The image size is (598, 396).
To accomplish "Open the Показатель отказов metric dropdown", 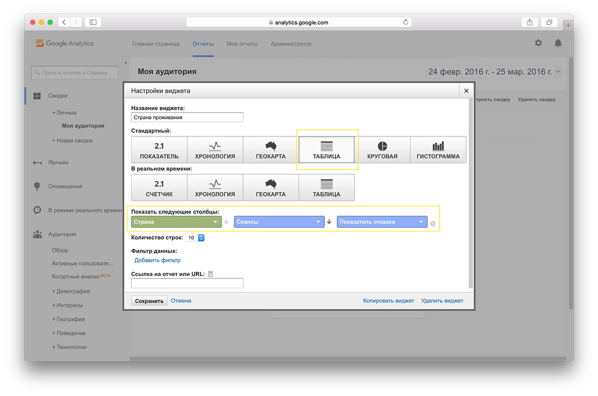I will click(382, 222).
